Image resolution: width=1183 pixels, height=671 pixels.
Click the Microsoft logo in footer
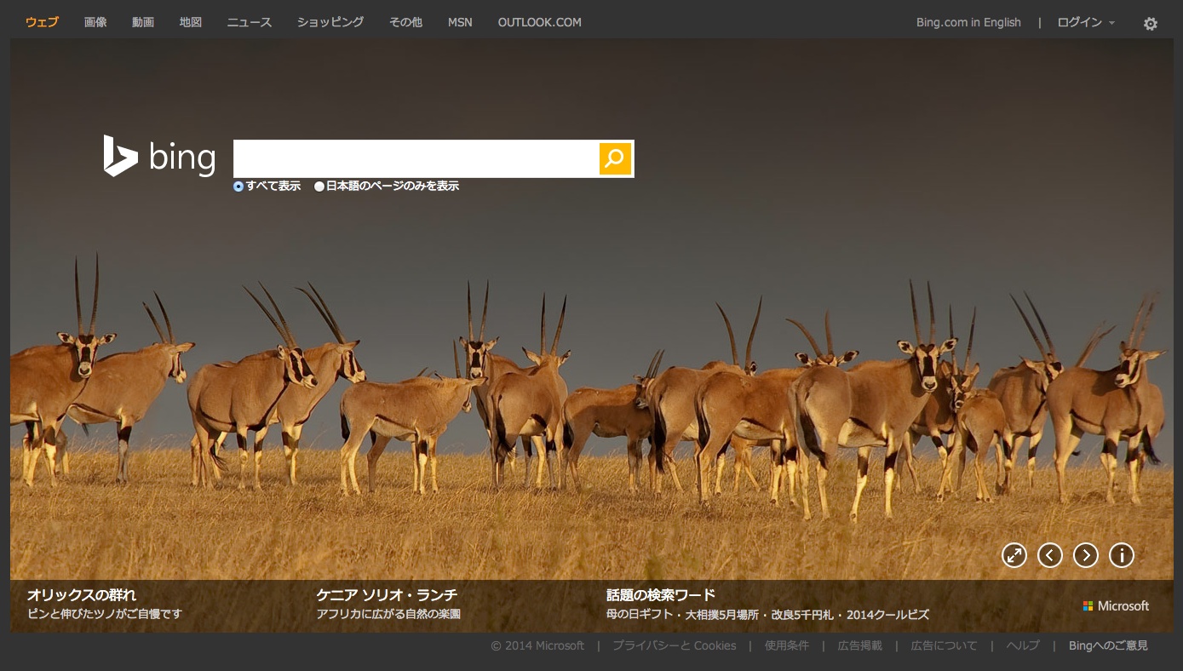pyautogui.click(x=1116, y=605)
